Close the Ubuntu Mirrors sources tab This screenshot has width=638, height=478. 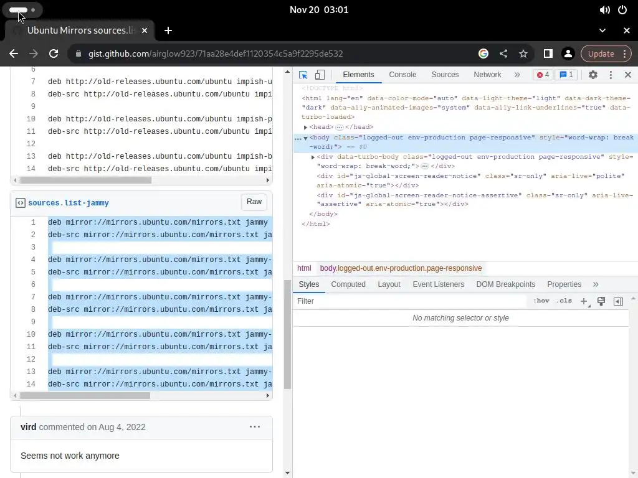pyautogui.click(x=145, y=30)
